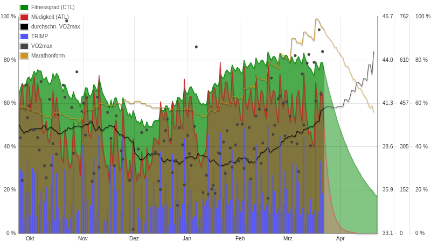Click the red Müdigkeit (ATL) legend swatch
Screen dimensions: 431x242
24,17
